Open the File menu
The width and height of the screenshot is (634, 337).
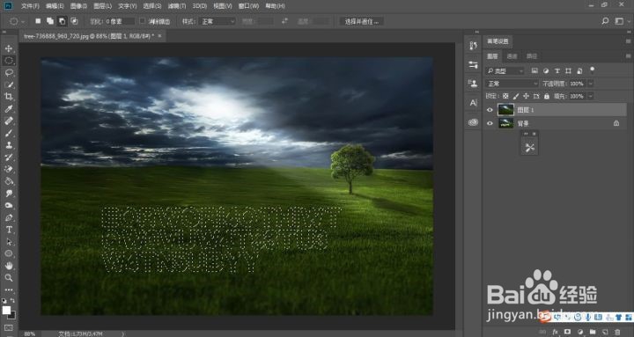30,6
